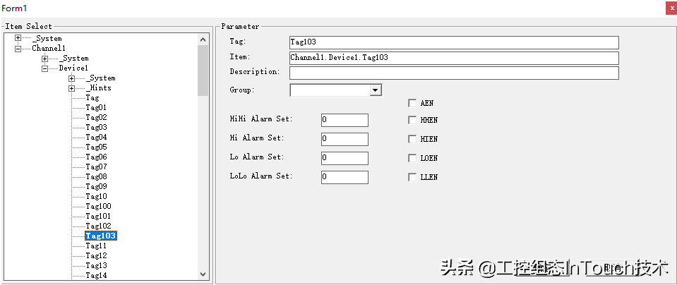This screenshot has height=285, width=677.
Task: Select Tag100 in the item tree
Action: (98, 206)
